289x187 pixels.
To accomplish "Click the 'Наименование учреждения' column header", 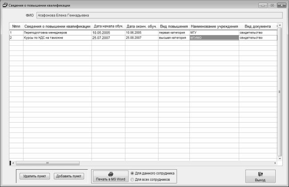I will 214,26.
